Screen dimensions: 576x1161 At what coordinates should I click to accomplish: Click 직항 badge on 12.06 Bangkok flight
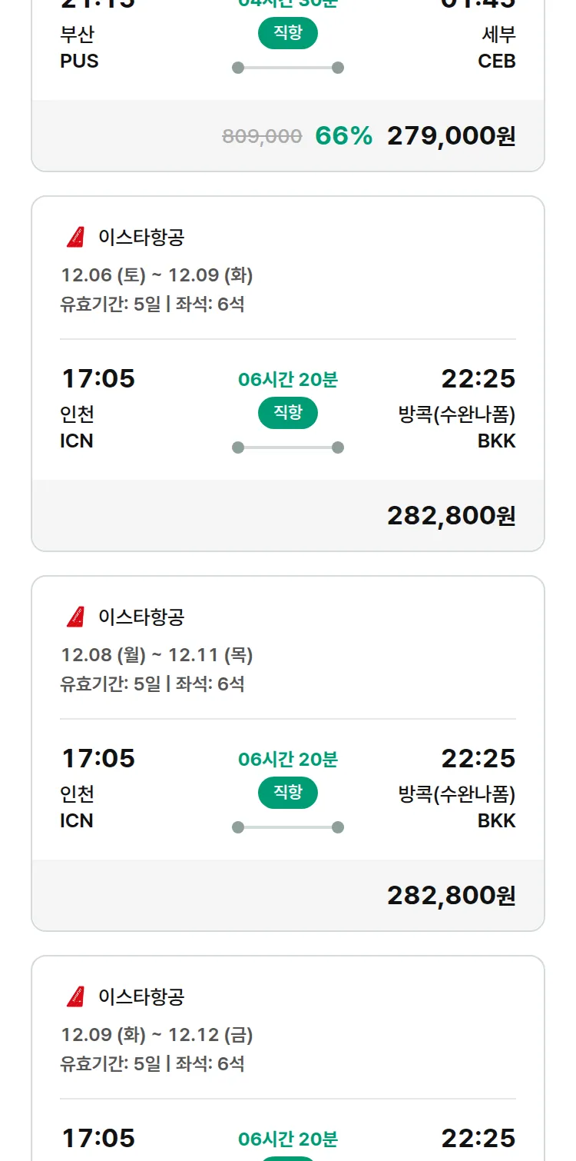tap(288, 413)
